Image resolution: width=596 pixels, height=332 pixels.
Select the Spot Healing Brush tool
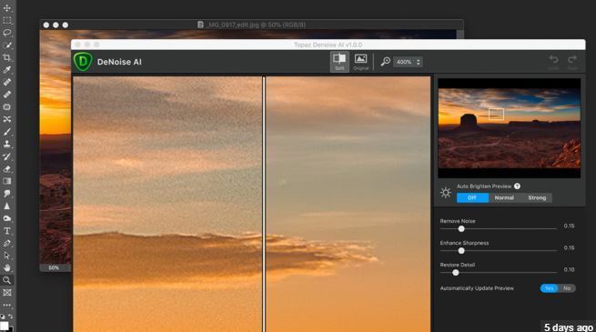pyautogui.click(x=7, y=82)
